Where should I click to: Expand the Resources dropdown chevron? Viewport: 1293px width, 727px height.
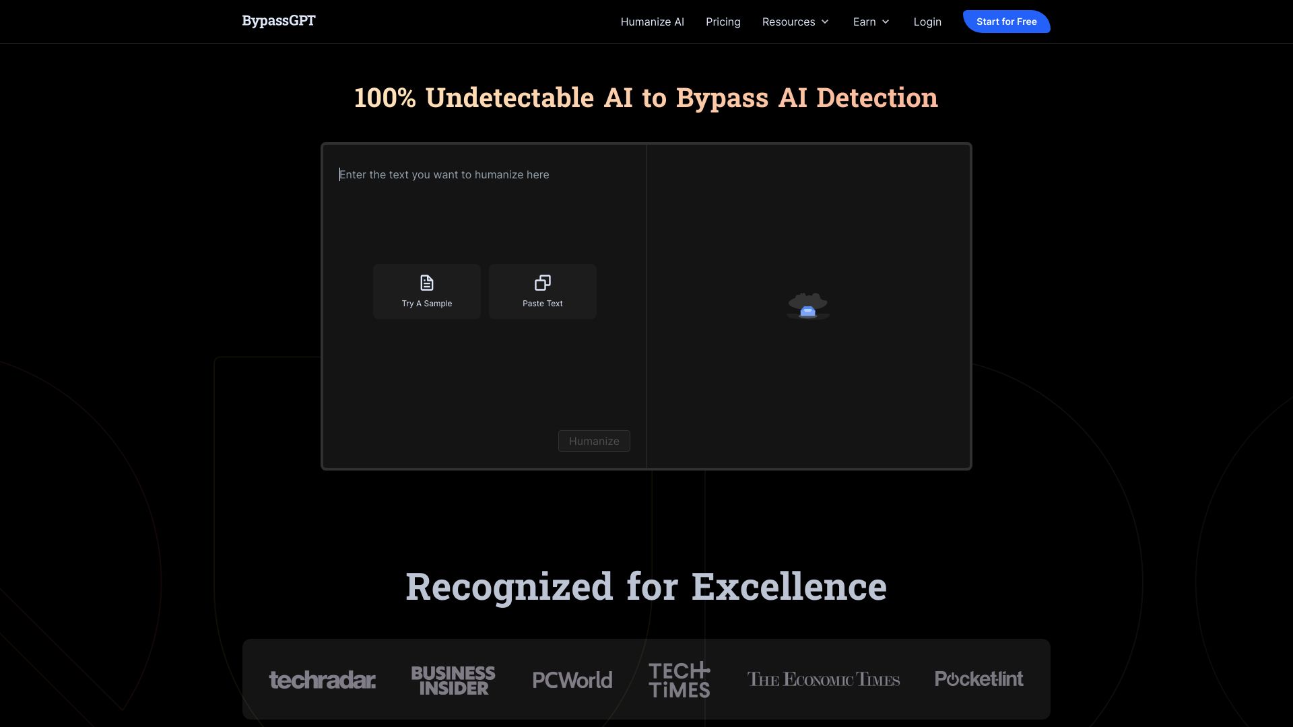825,22
